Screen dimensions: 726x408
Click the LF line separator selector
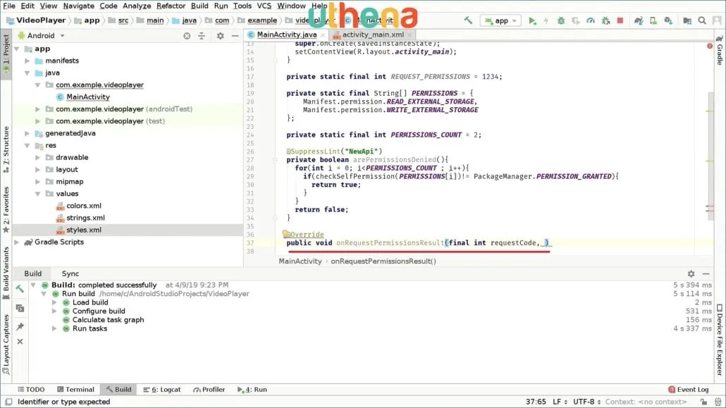coord(560,402)
